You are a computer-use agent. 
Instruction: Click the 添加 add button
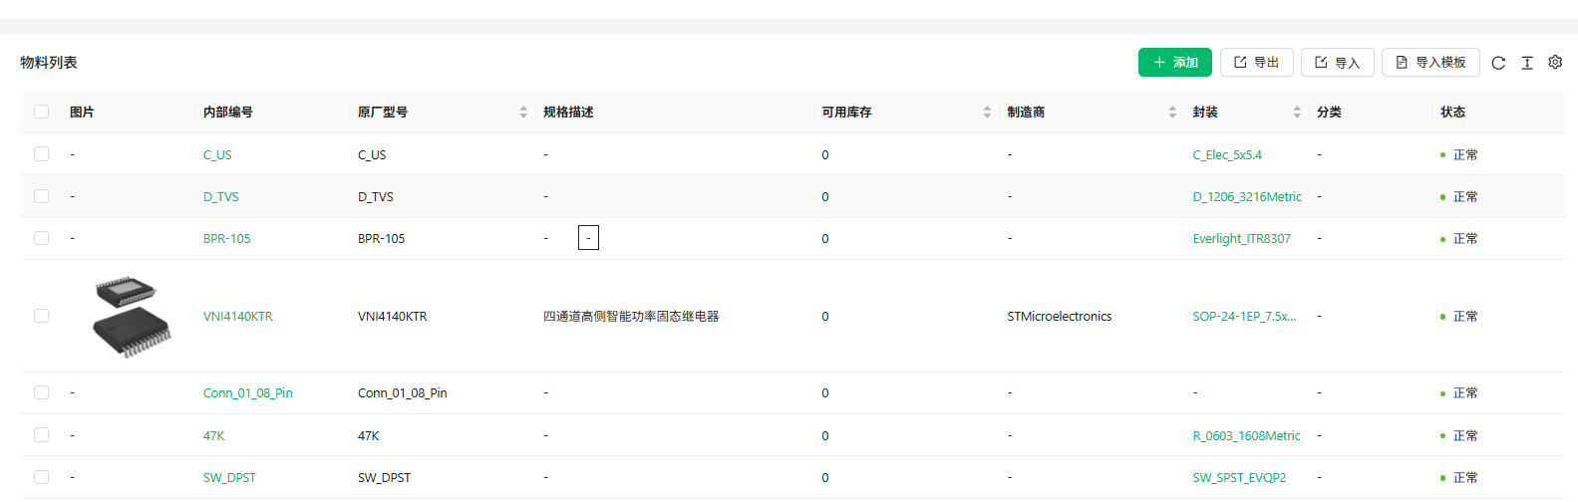[x=1174, y=63]
